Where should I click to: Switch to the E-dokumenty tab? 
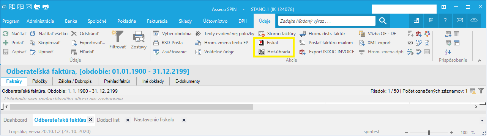pos(188,81)
